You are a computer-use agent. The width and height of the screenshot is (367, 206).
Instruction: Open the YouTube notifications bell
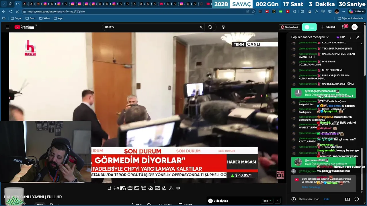pyautogui.click(x=343, y=27)
